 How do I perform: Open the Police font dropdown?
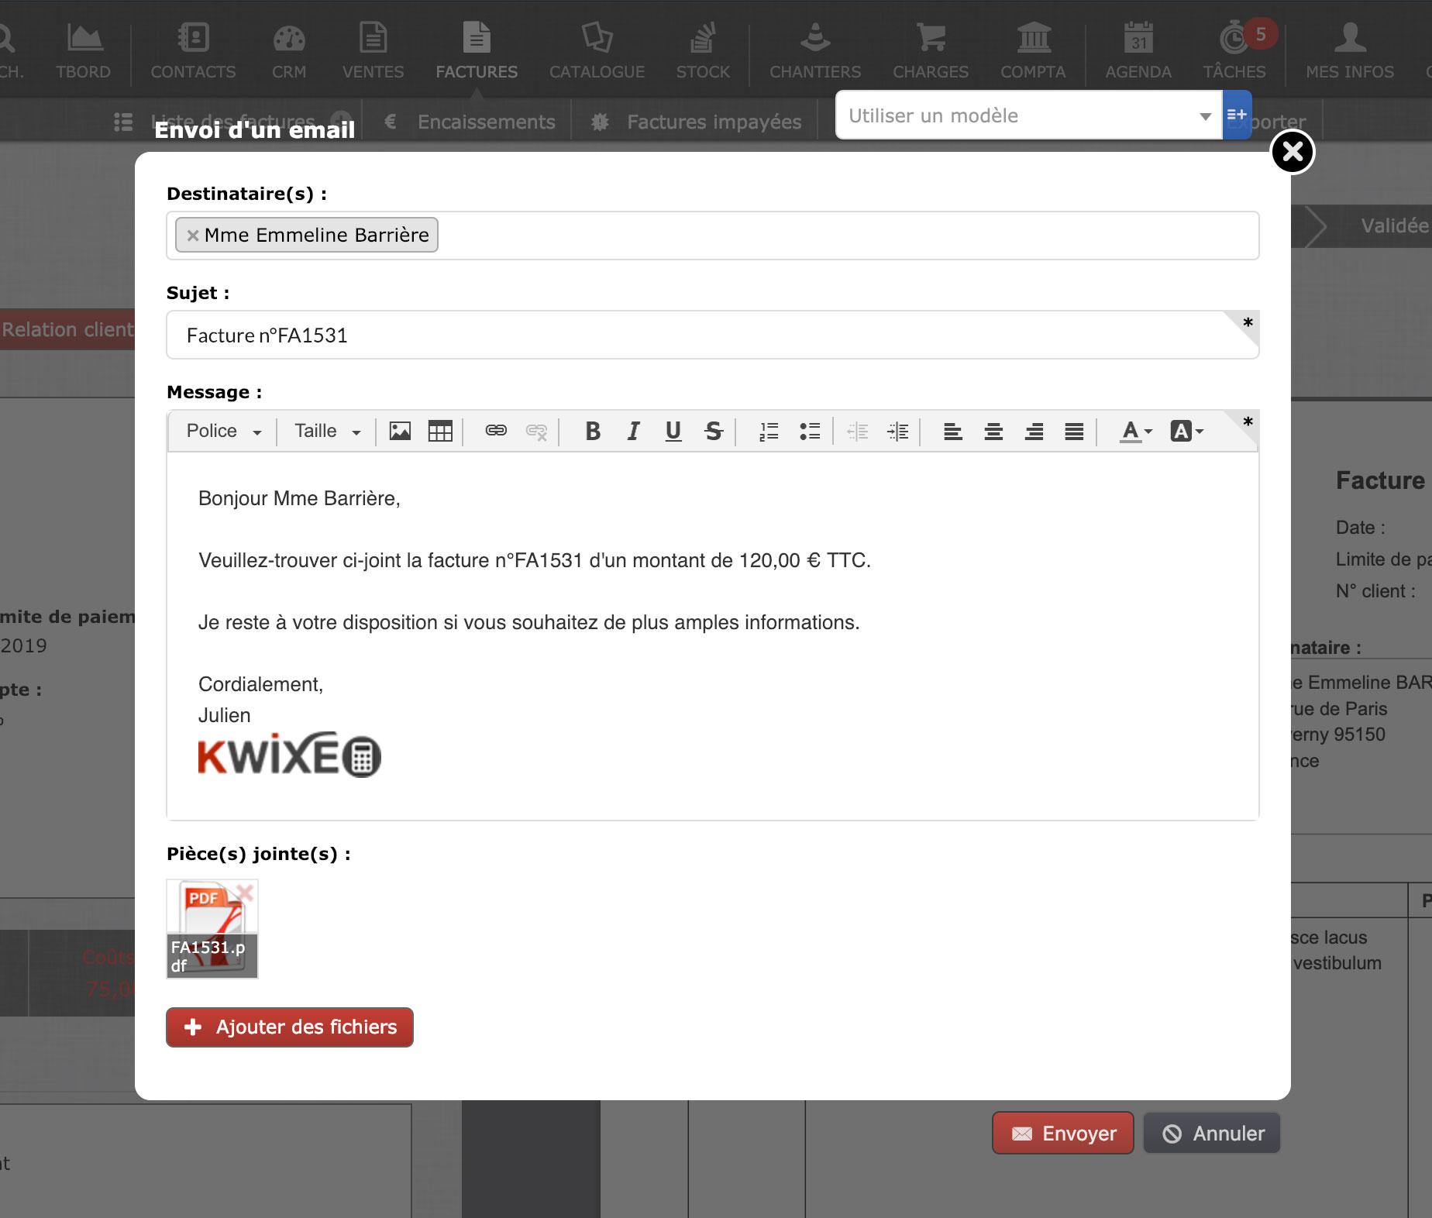tap(224, 431)
